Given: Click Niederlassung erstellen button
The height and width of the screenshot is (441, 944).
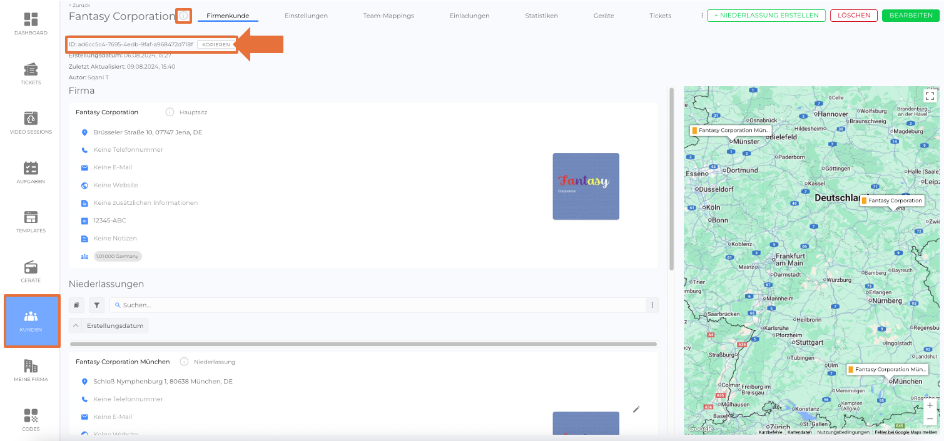Looking at the screenshot, I should [766, 16].
